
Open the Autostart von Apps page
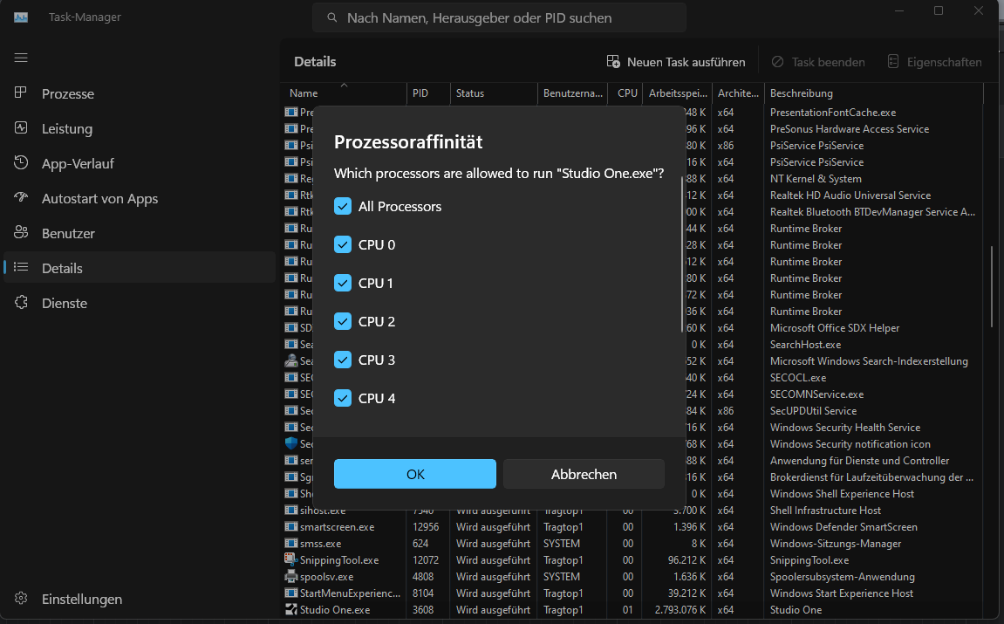(140, 199)
